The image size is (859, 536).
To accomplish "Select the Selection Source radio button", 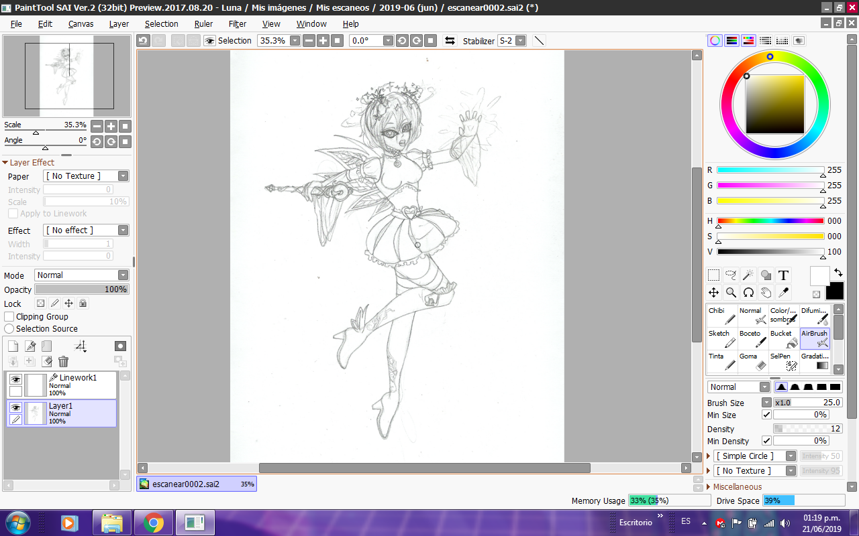I will coord(9,328).
